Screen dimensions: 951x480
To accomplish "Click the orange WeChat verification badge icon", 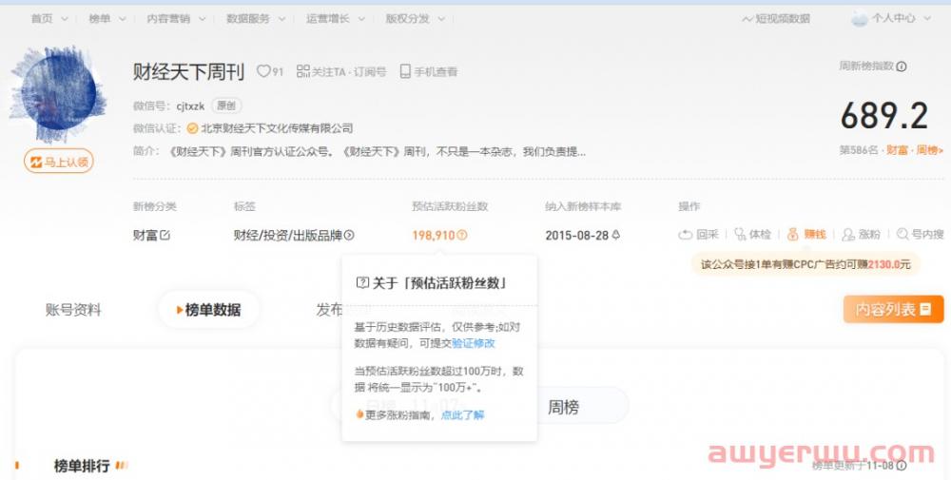I will click(192, 128).
